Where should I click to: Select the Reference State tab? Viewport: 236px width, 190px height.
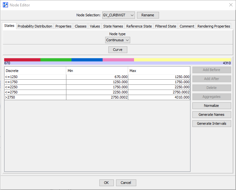tap(139, 26)
